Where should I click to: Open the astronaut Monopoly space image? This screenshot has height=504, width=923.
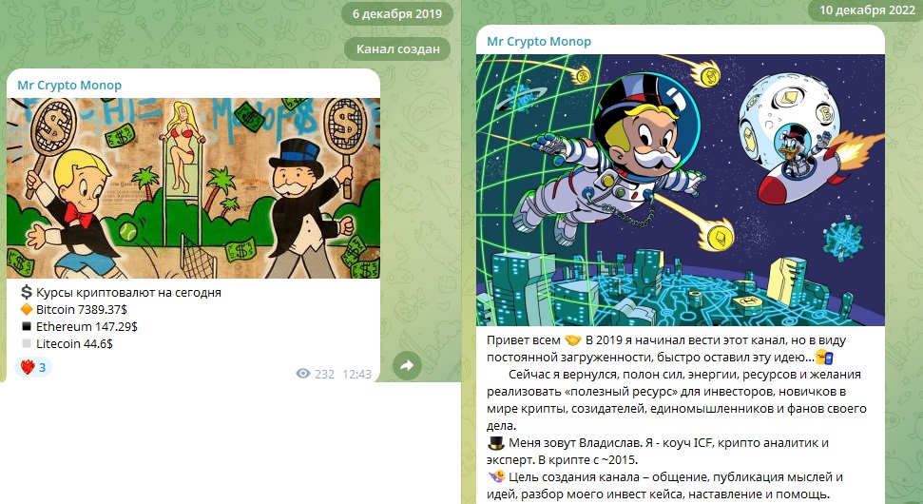point(681,190)
